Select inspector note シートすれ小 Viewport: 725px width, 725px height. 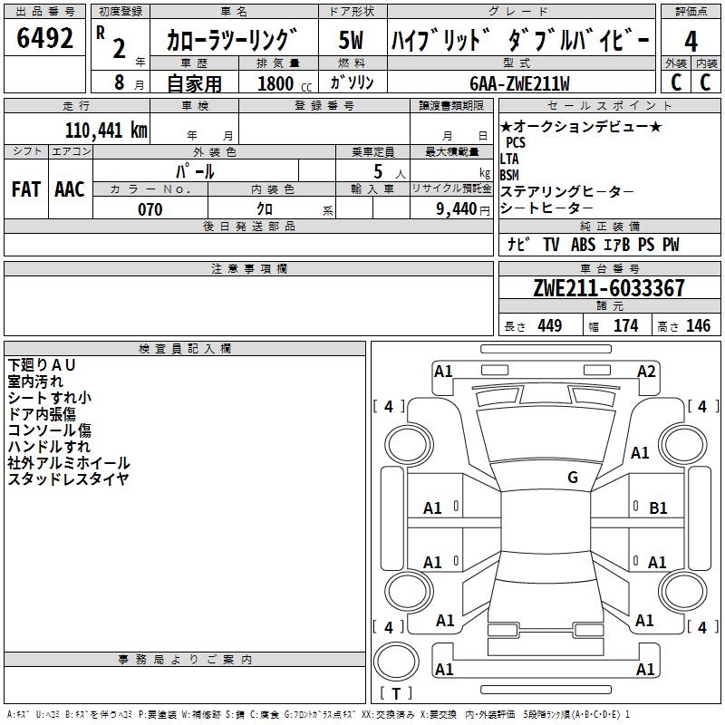50,398
